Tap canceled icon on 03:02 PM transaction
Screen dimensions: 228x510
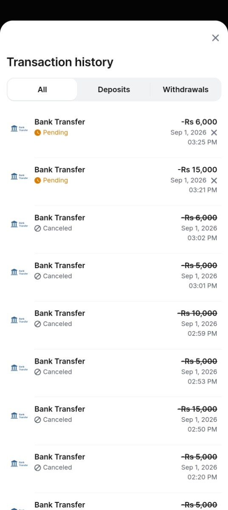pyautogui.click(x=38, y=228)
